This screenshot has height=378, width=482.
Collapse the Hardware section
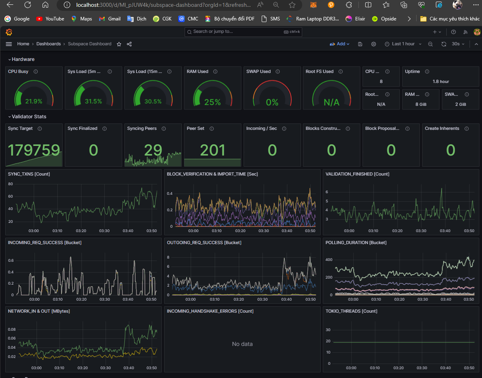pos(21,59)
